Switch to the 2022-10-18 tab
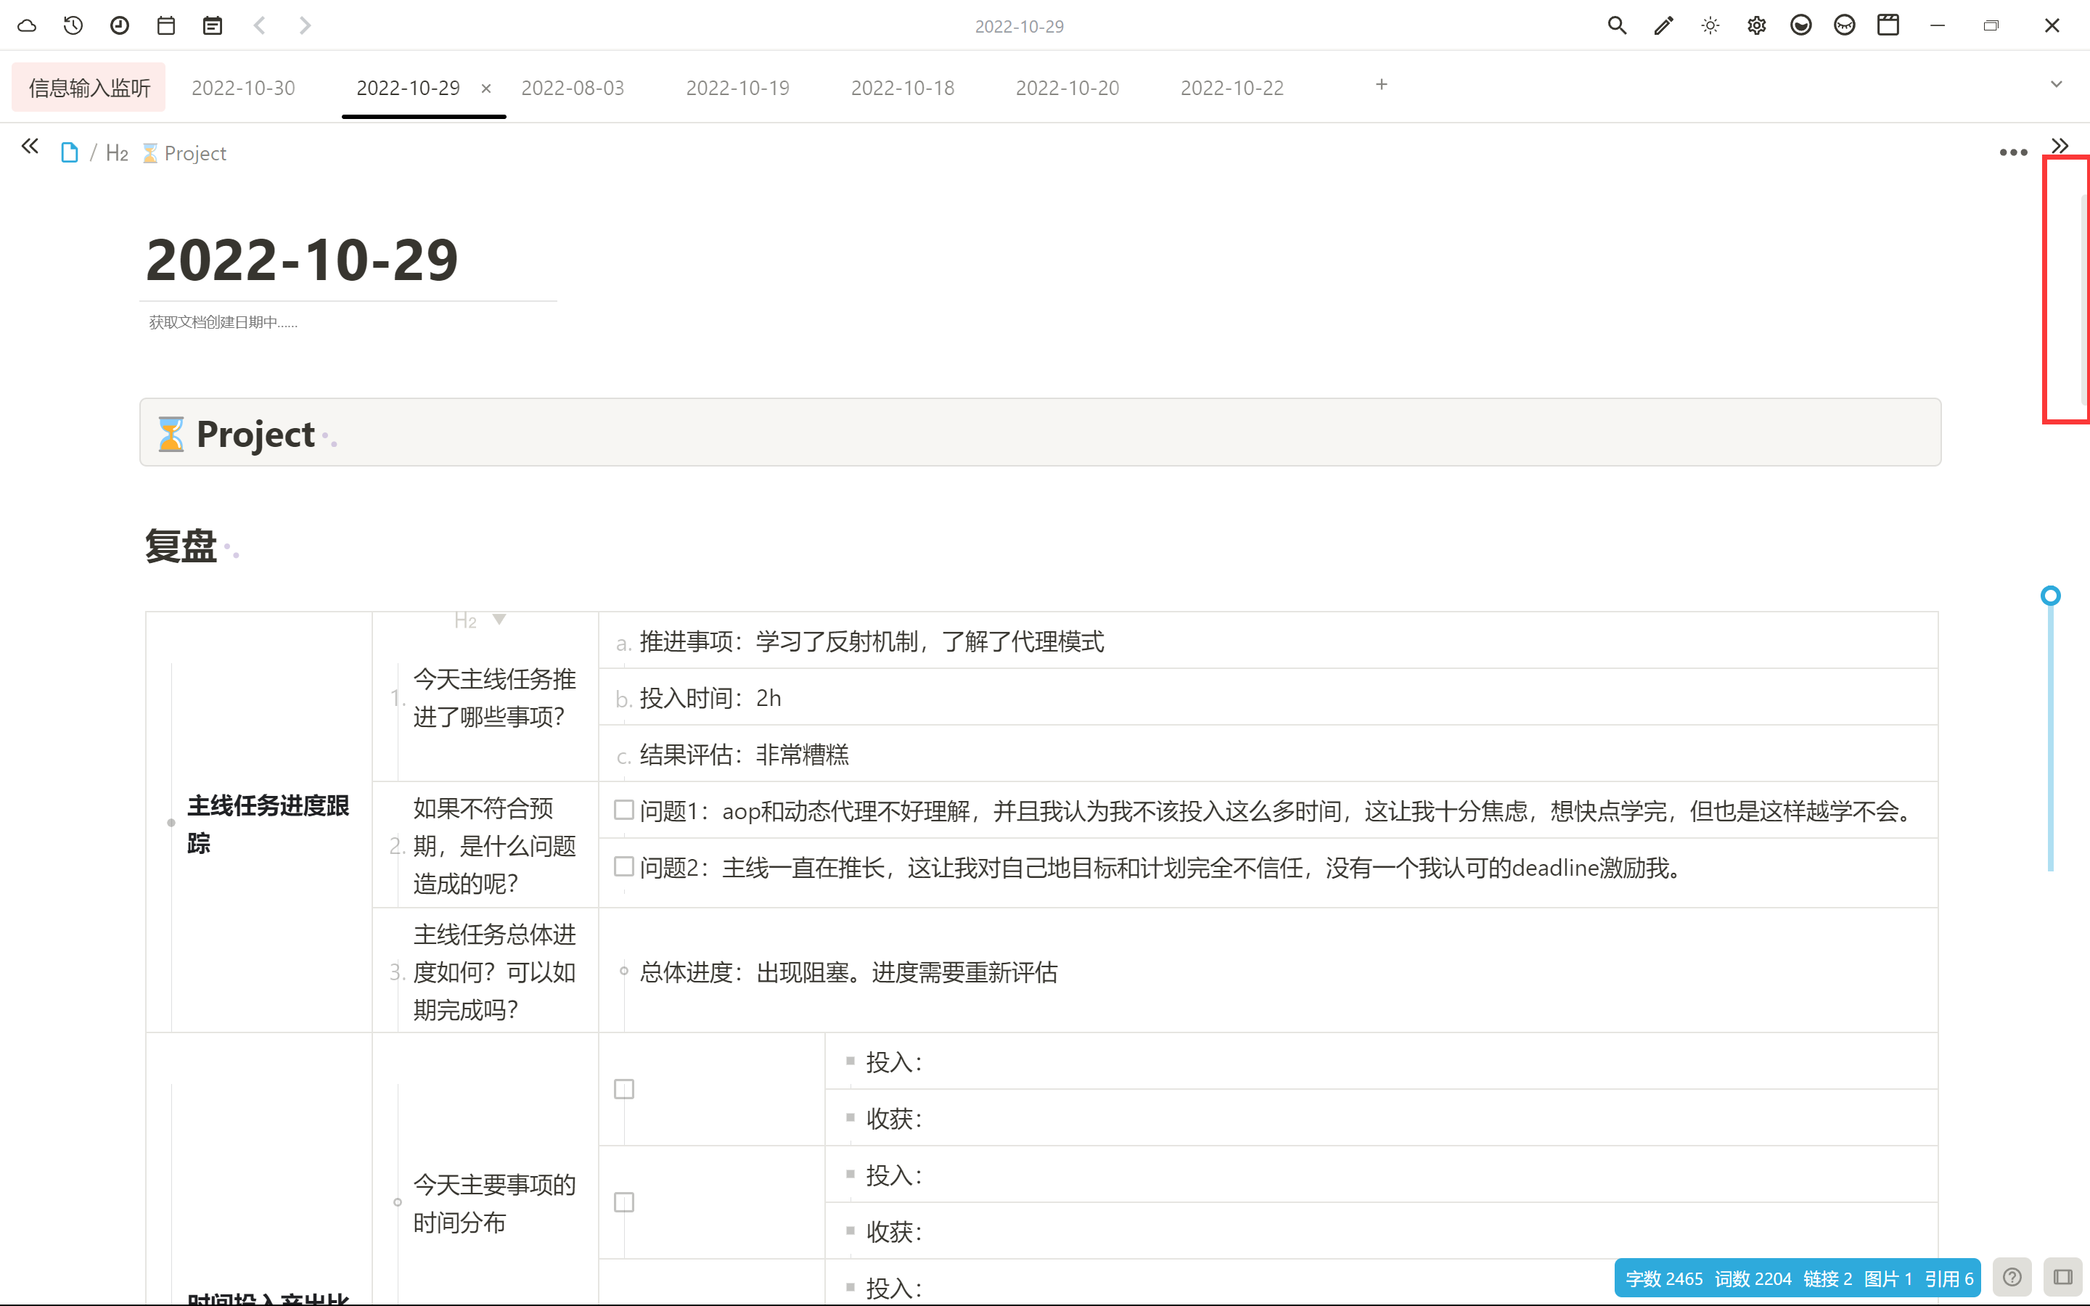 pyautogui.click(x=903, y=88)
